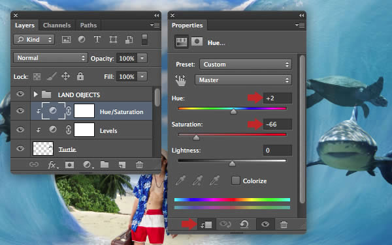Image resolution: width=392 pixels, height=245 pixels.
Task: Open the Preset Custom dropdown
Action: pos(246,65)
